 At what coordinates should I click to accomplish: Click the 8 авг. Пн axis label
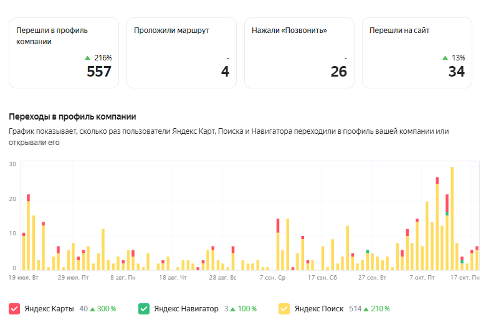pyautogui.click(x=123, y=278)
